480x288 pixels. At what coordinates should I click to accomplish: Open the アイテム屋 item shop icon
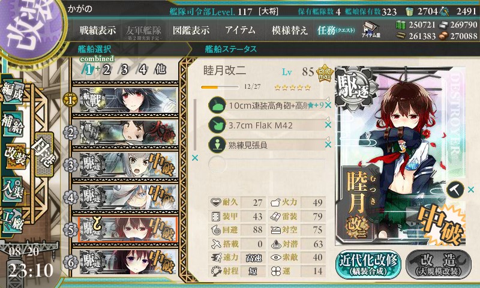click(371, 29)
